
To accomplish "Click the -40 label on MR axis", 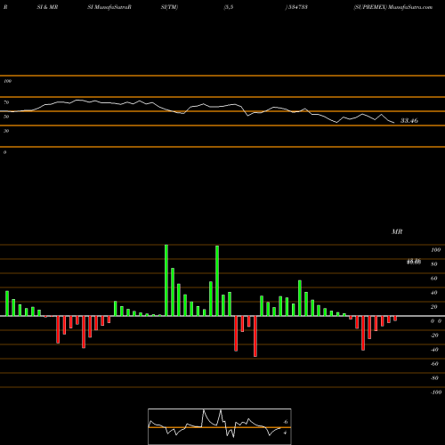I will tap(434, 350).
